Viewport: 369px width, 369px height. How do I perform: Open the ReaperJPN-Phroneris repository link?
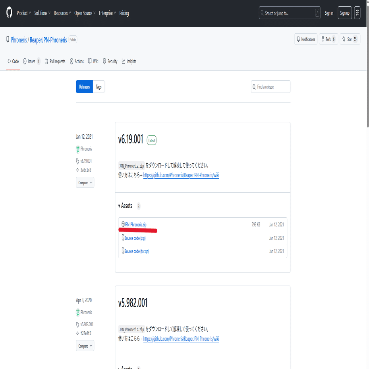48,40
